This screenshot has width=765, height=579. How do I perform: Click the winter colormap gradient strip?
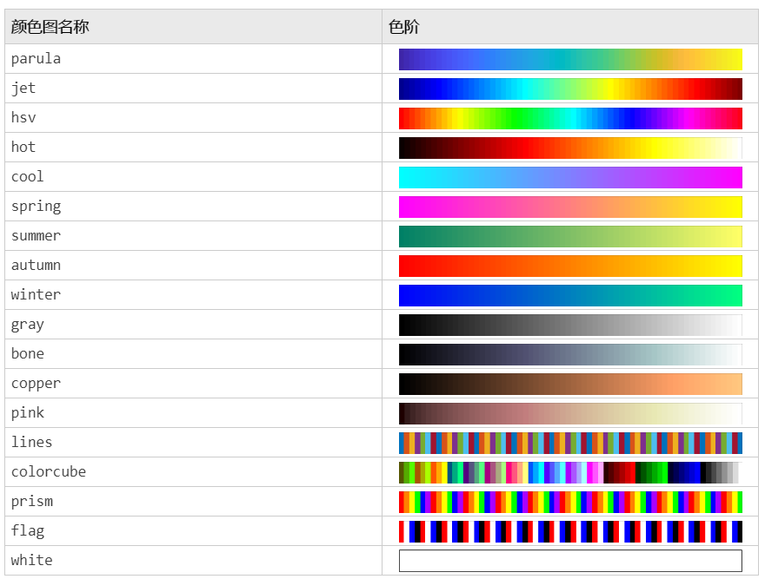[x=569, y=294]
